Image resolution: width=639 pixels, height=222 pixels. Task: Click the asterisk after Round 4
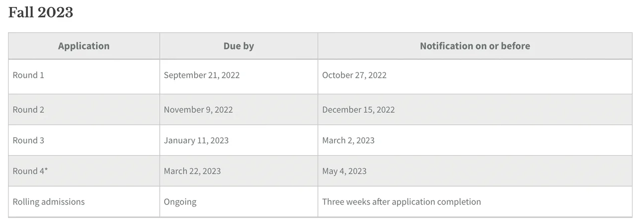(x=46, y=170)
